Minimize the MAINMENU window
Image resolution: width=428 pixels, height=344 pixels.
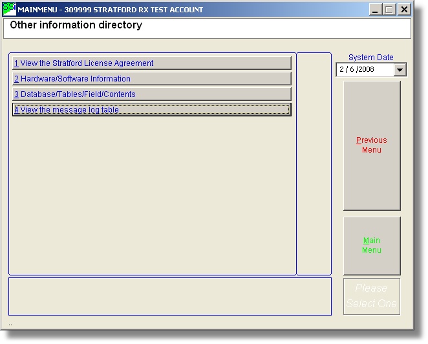[x=376, y=10]
